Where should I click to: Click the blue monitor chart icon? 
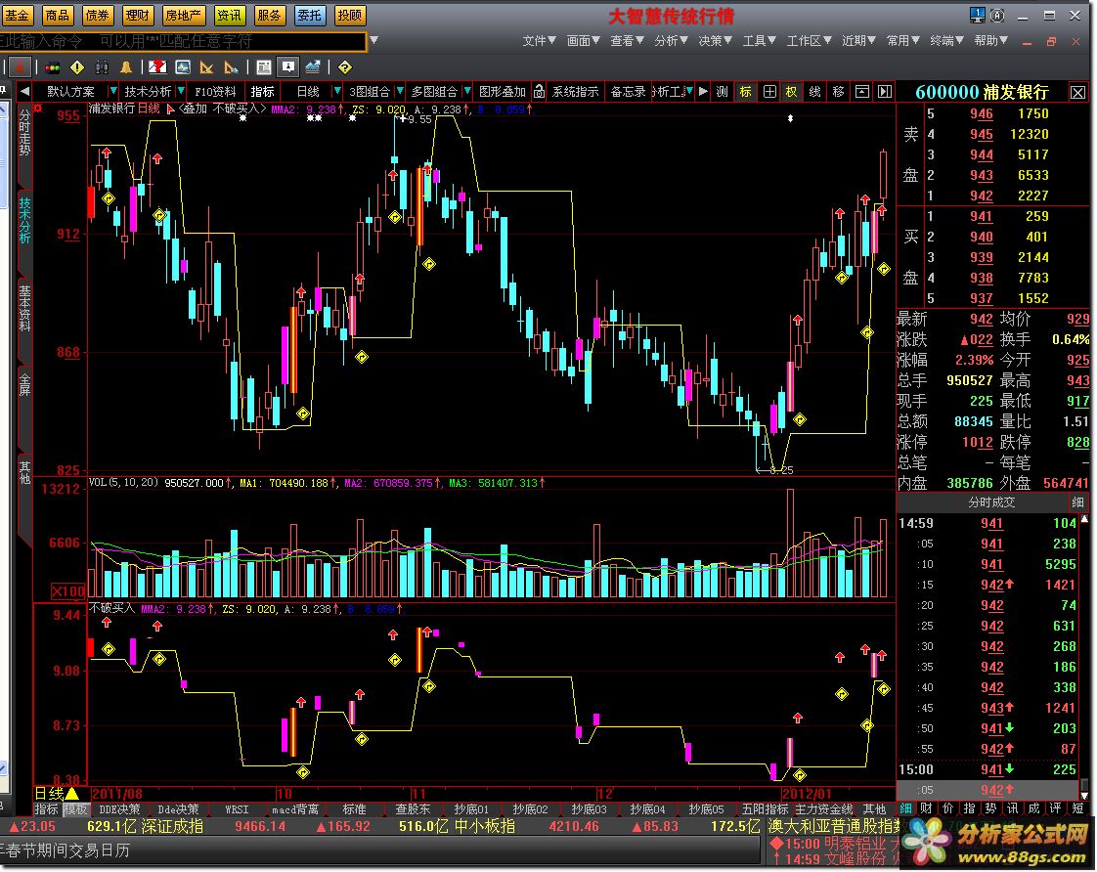tap(183, 67)
